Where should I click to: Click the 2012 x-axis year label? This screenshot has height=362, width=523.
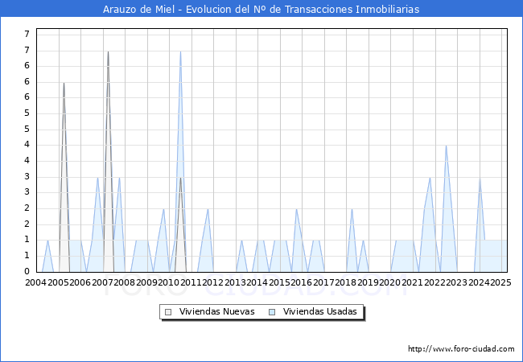[212, 282]
